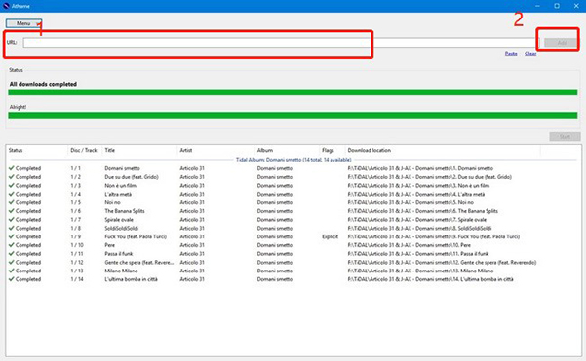This screenshot has height=361, width=586.
Task: Click the 'All downloads completed' status text
Action: (43, 84)
